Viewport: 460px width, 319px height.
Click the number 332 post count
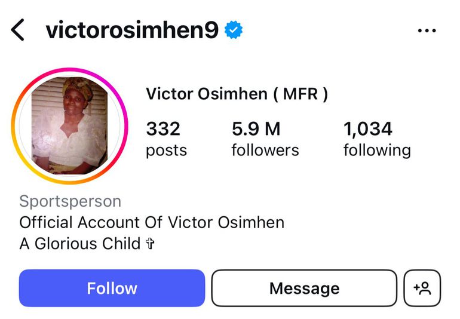point(163,128)
